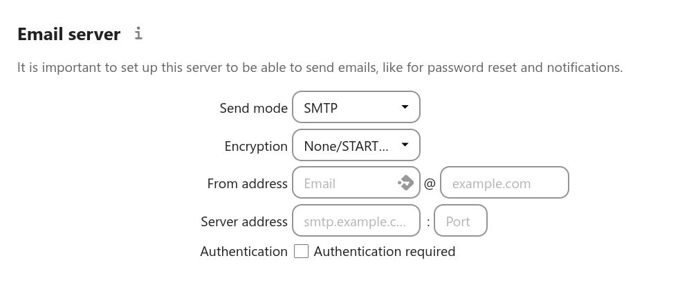Click the example.com domain field
The width and height of the screenshot is (680, 283).
point(504,183)
